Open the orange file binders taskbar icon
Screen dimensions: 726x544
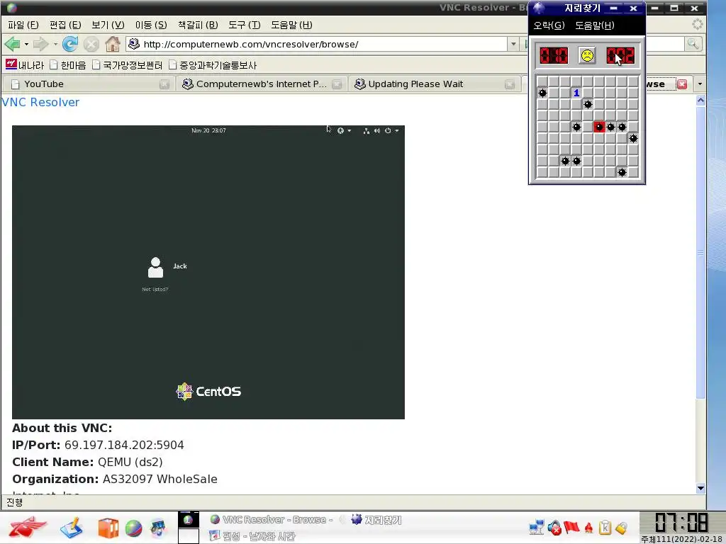point(108,528)
